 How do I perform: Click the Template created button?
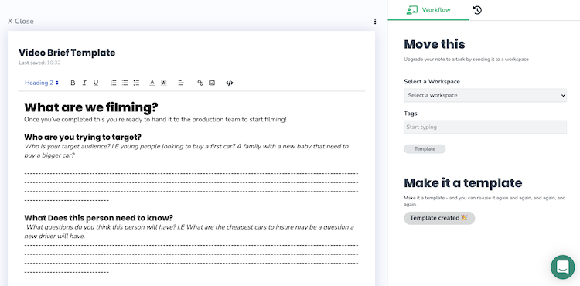click(x=439, y=218)
